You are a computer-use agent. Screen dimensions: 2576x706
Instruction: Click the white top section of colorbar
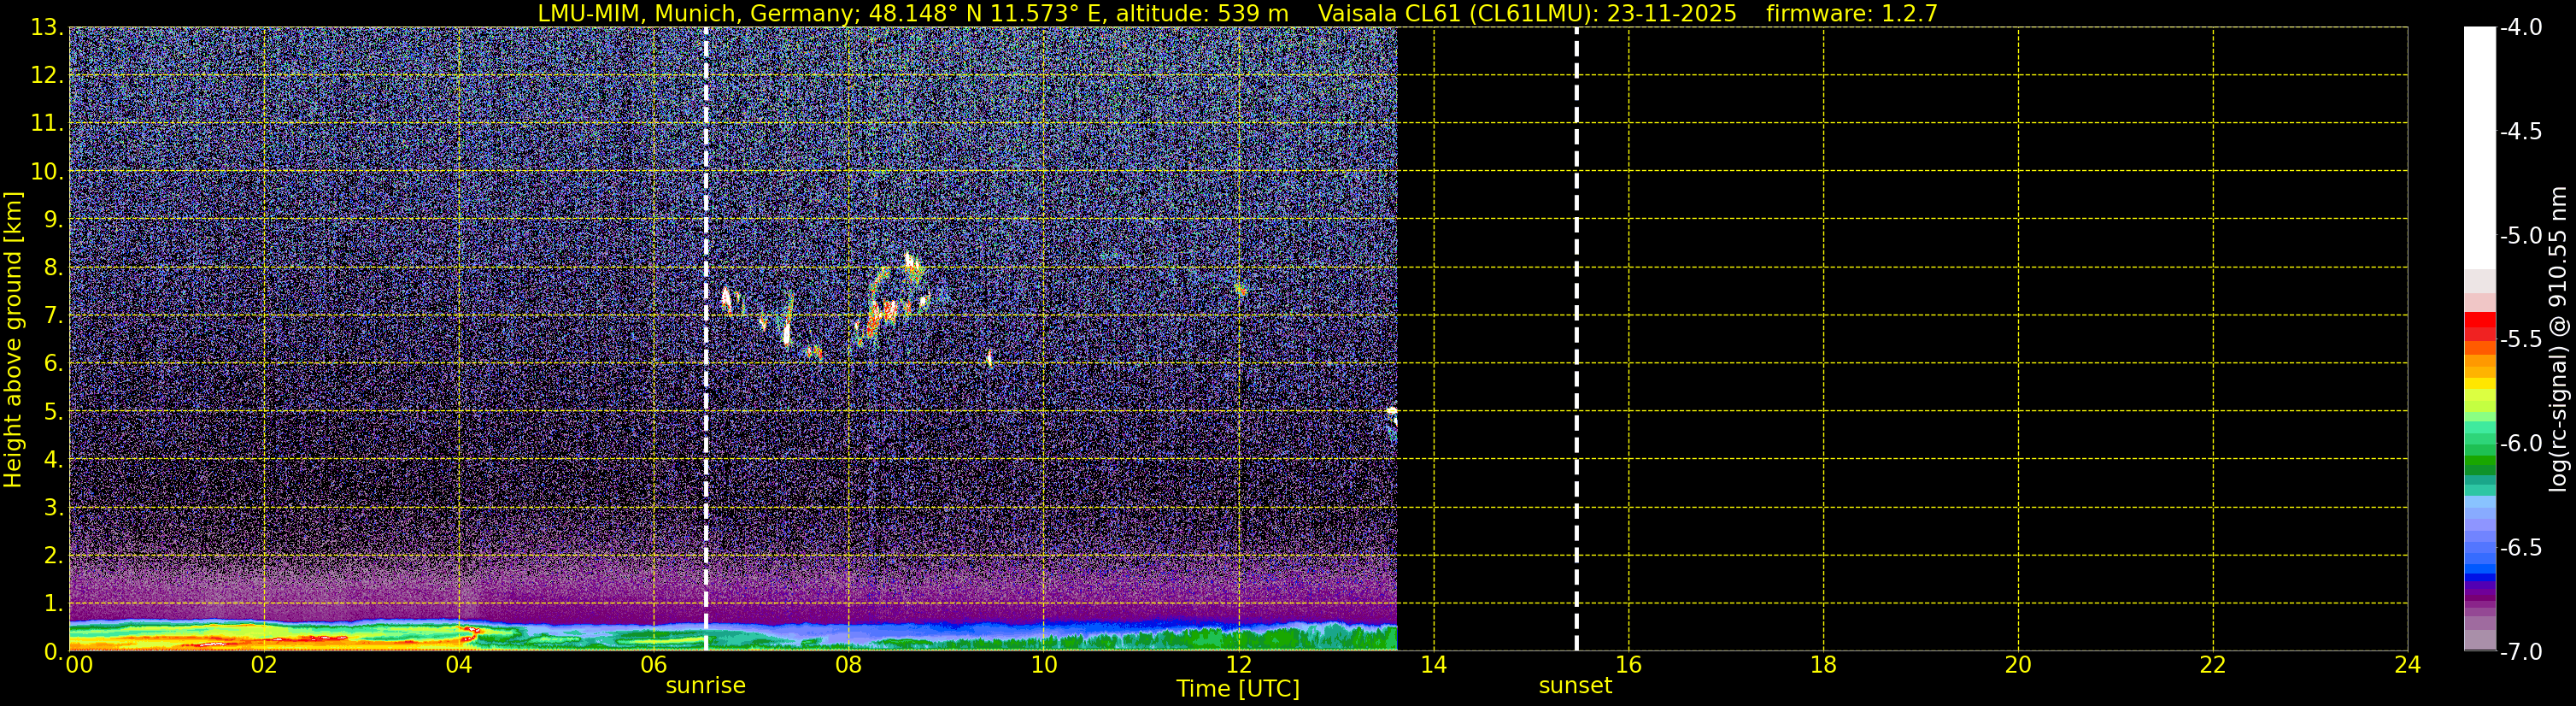(2479, 148)
